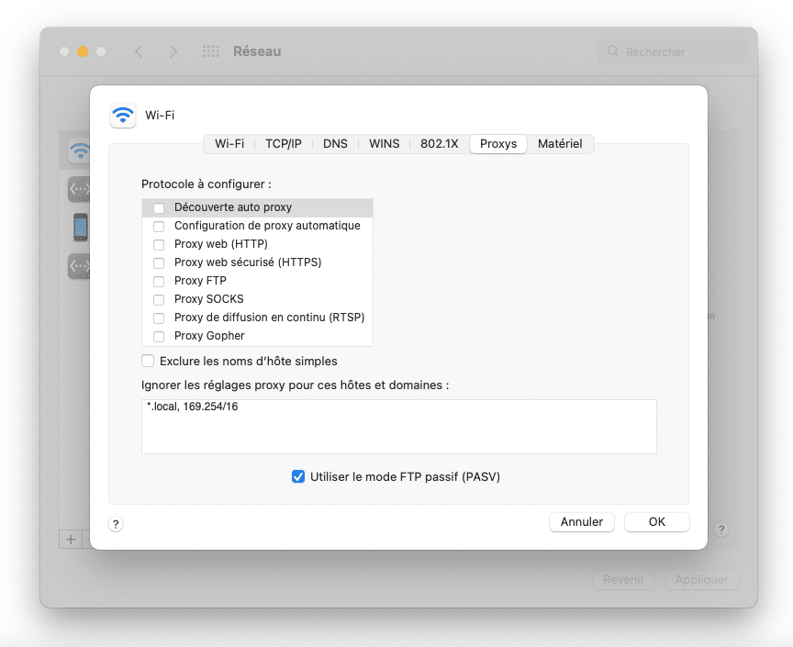
Task: Click the back arrow in the Réseau toolbar
Action: pyautogui.click(x=139, y=52)
